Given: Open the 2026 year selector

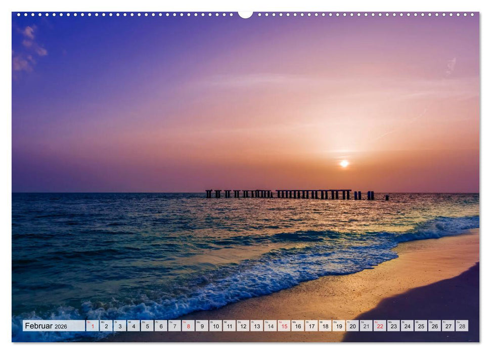Looking at the screenshot, I should (x=61, y=325).
